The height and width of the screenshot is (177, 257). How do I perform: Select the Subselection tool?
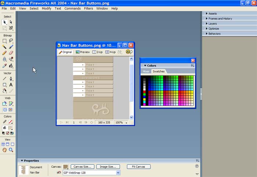[11, 22]
